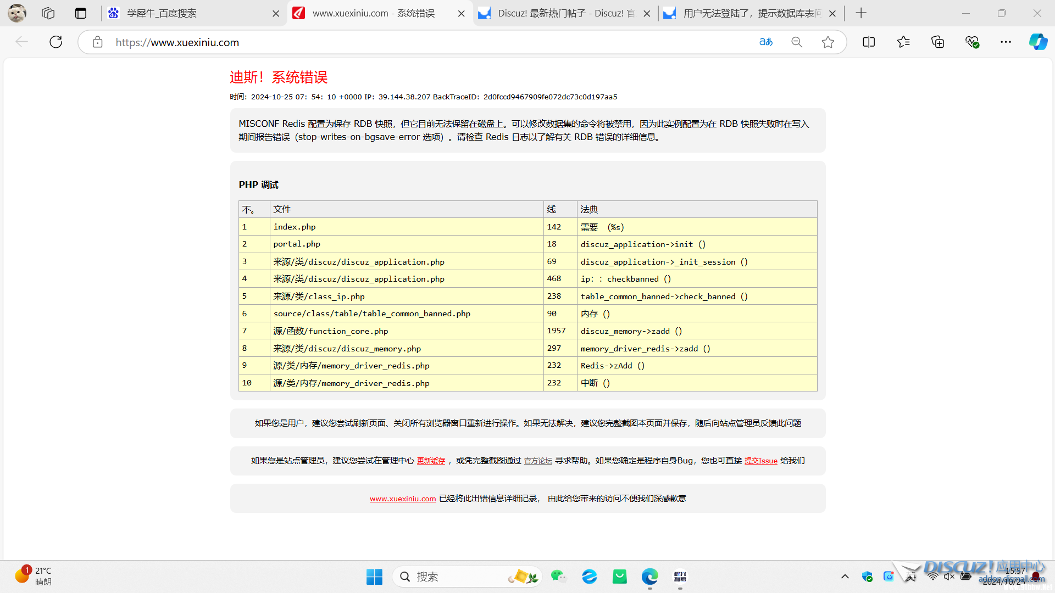Open the Windows Start menu

pyautogui.click(x=374, y=577)
